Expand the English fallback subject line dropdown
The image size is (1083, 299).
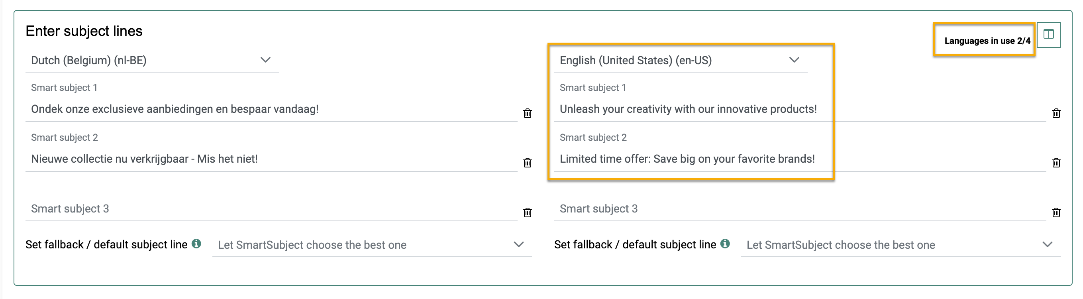pos(900,245)
